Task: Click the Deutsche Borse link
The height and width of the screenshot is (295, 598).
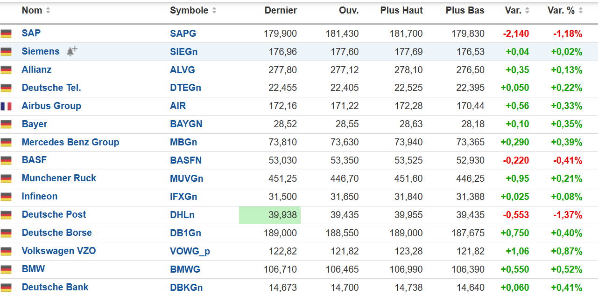Action: click(57, 233)
